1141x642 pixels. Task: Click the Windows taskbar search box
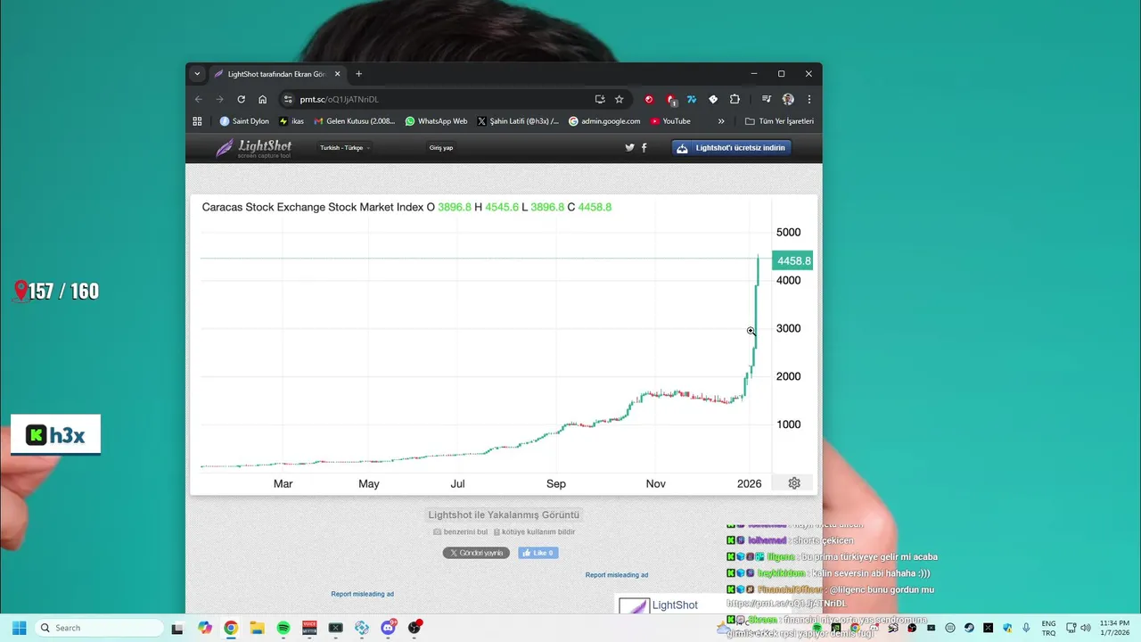click(x=100, y=628)
